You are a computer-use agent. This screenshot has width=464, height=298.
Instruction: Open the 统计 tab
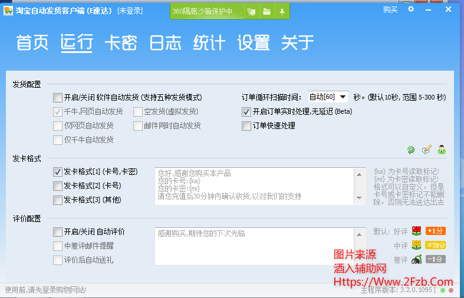209,43
